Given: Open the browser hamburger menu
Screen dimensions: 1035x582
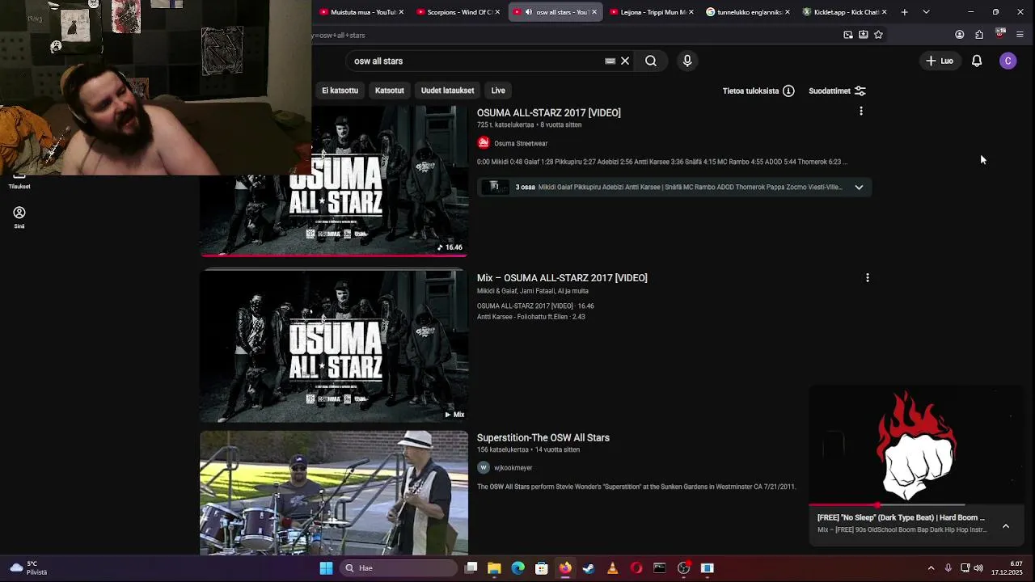Looking at the screenshot, I should click(1020, 35).
